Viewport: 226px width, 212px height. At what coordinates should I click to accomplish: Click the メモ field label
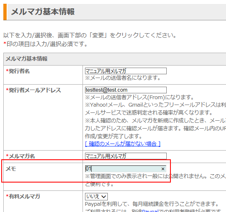pyautogui.click(x=11, y=169)
